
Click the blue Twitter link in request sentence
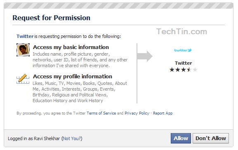tap(25, 36)
